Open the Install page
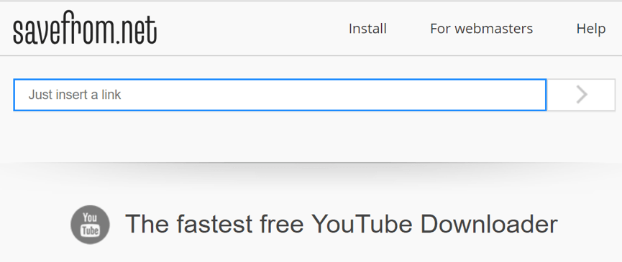Screen dimensions: 622x262 (x=367, y=29)
